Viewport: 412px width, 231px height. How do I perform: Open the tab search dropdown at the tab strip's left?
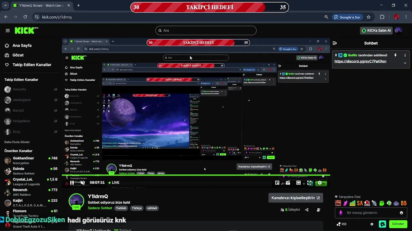pos(5,5)
